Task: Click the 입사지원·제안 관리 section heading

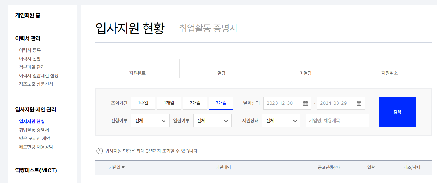Action: pos(36,110)
